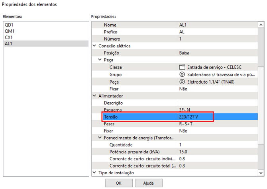Toggle the Tipo de instalação section

point(94,173)
